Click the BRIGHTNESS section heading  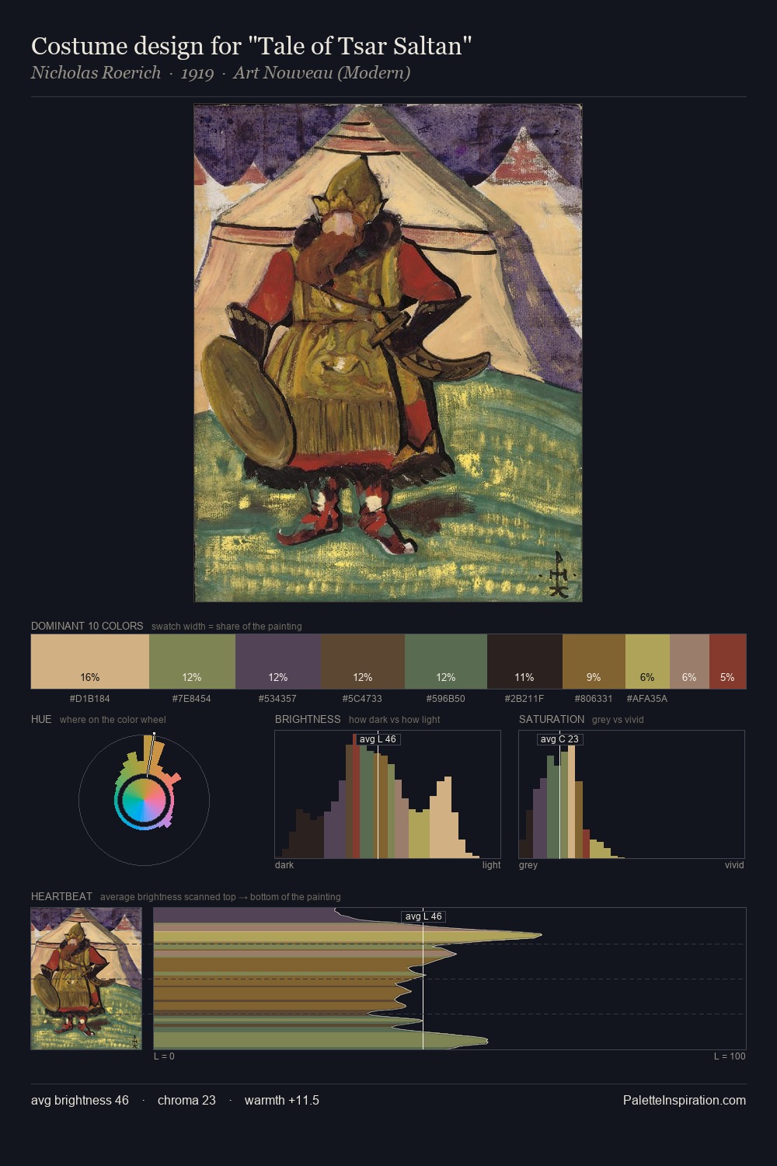coord(308,719)
